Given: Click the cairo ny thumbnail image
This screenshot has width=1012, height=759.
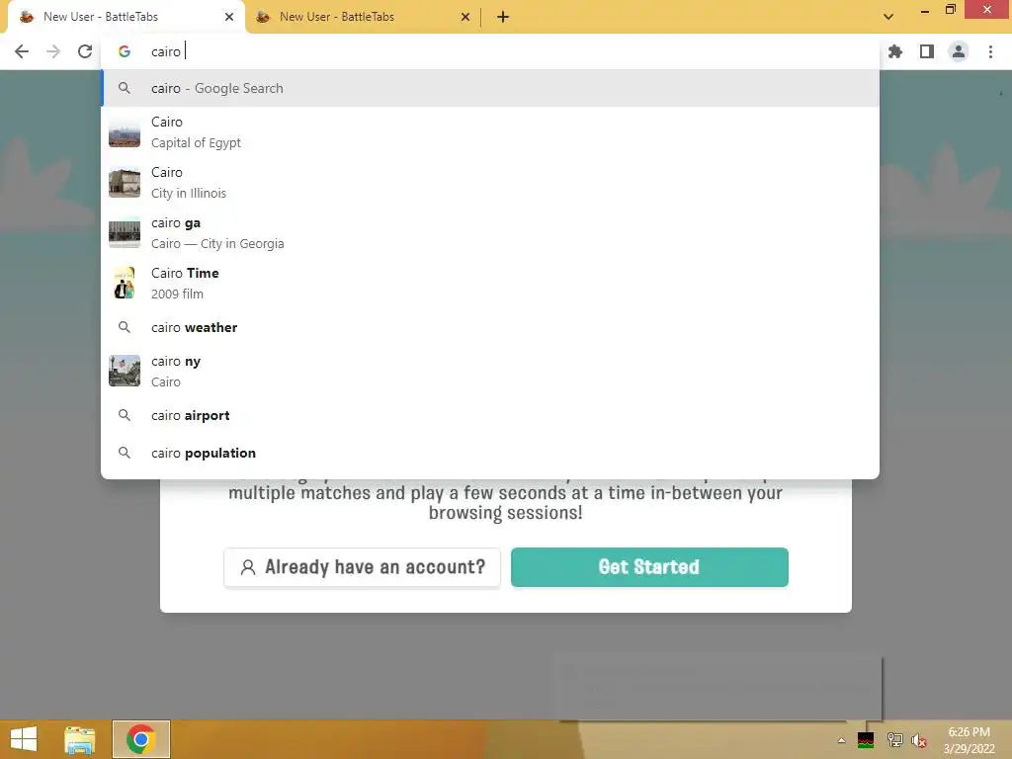Looking at the screenshot, I should click(x=125, y=372).
